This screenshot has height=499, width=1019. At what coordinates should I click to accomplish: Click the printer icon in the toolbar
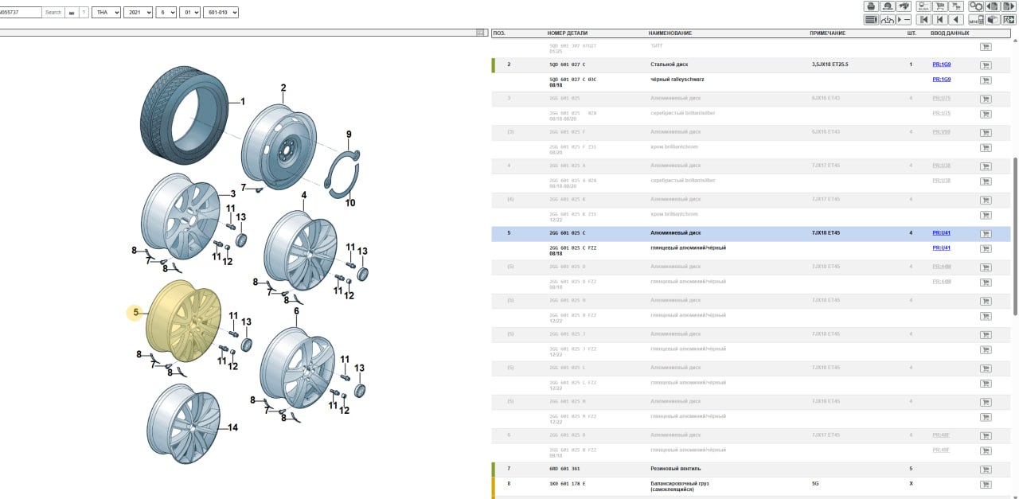pyautogui.click(x=871, y=6)
